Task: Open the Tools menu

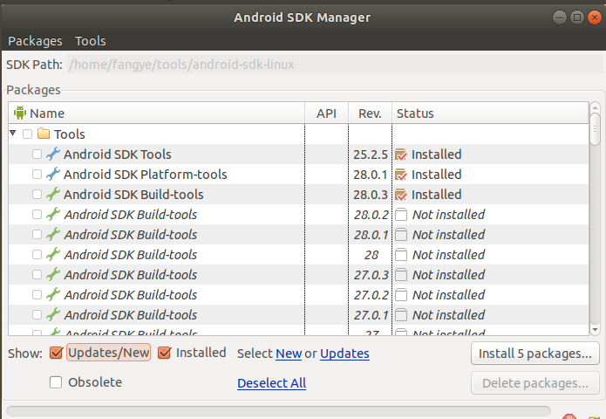Action: [x=90, y=41]
